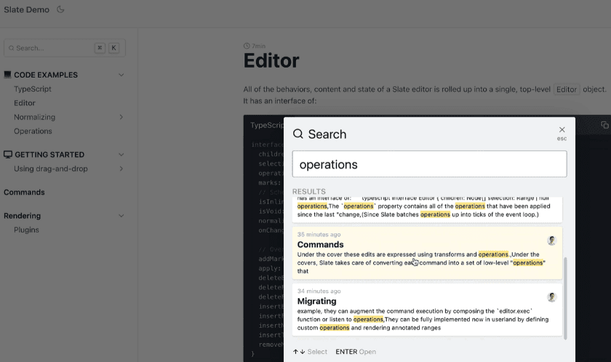Image resolution: width=611 pixels, height=362 pixels.
Task: Close the search dialog with X
Action: point(562,129)
